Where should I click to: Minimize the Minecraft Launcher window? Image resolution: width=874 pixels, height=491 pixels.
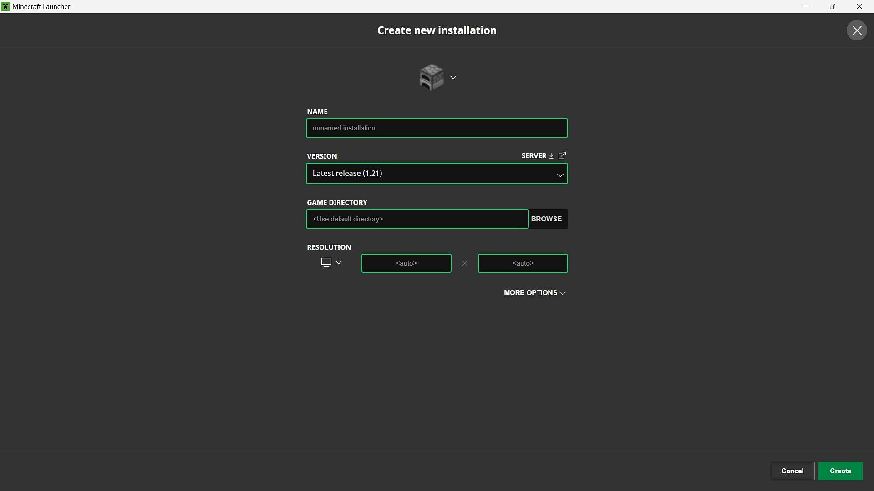806,6
